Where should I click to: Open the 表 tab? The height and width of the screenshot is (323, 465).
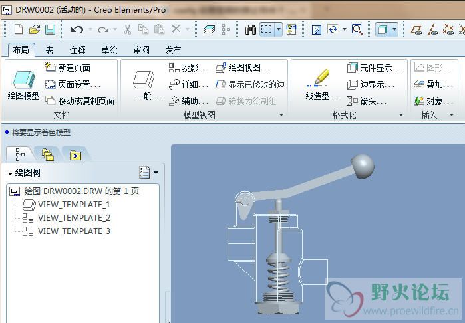(x=49, y=50)
